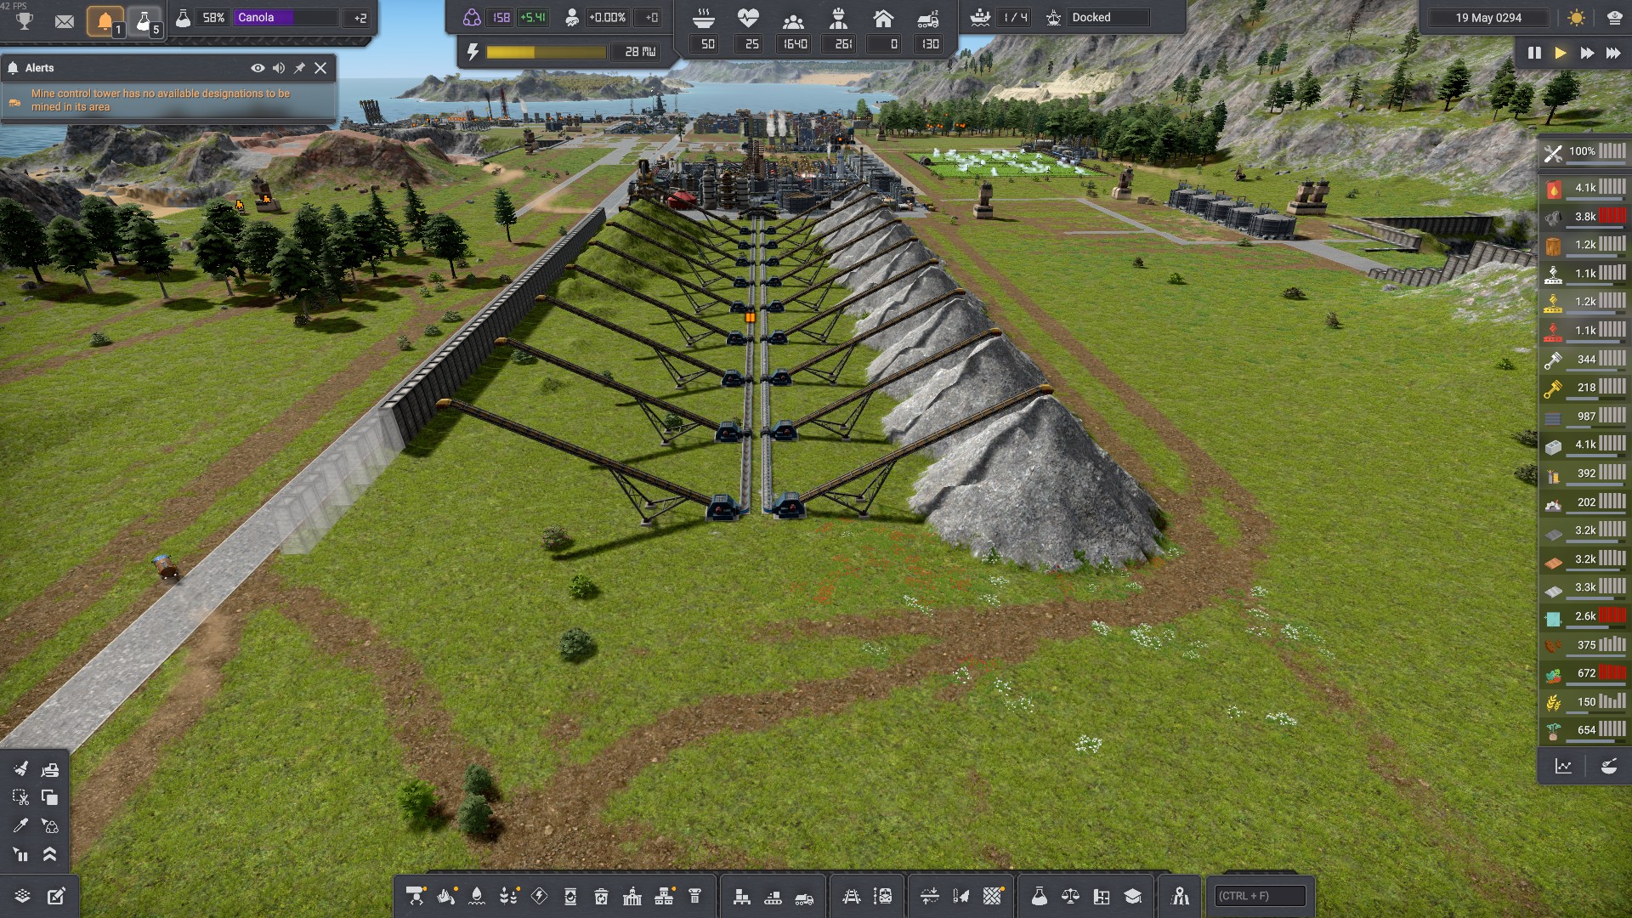
Task: Expand the notifications bell dropdown
Action: 105,20
